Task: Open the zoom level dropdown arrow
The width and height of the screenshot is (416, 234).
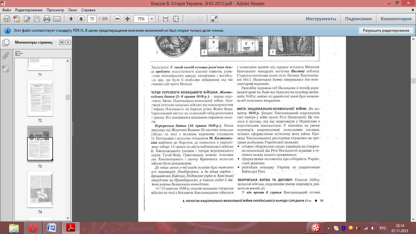Action: (152, 19)
